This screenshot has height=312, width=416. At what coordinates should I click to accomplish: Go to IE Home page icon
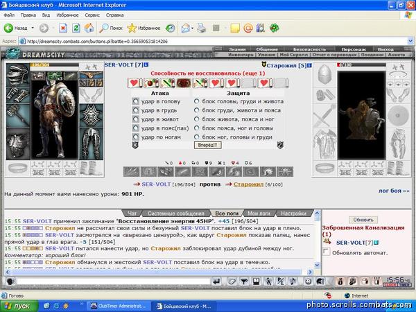click(89, 28)
